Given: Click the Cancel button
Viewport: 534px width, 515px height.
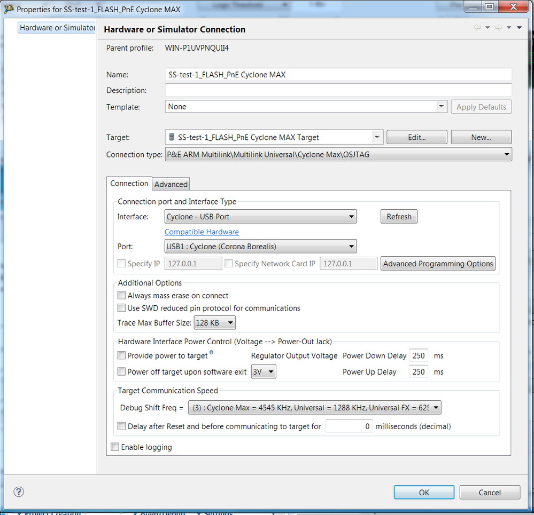Looking at the screenshot, I should tap(490, 492).
